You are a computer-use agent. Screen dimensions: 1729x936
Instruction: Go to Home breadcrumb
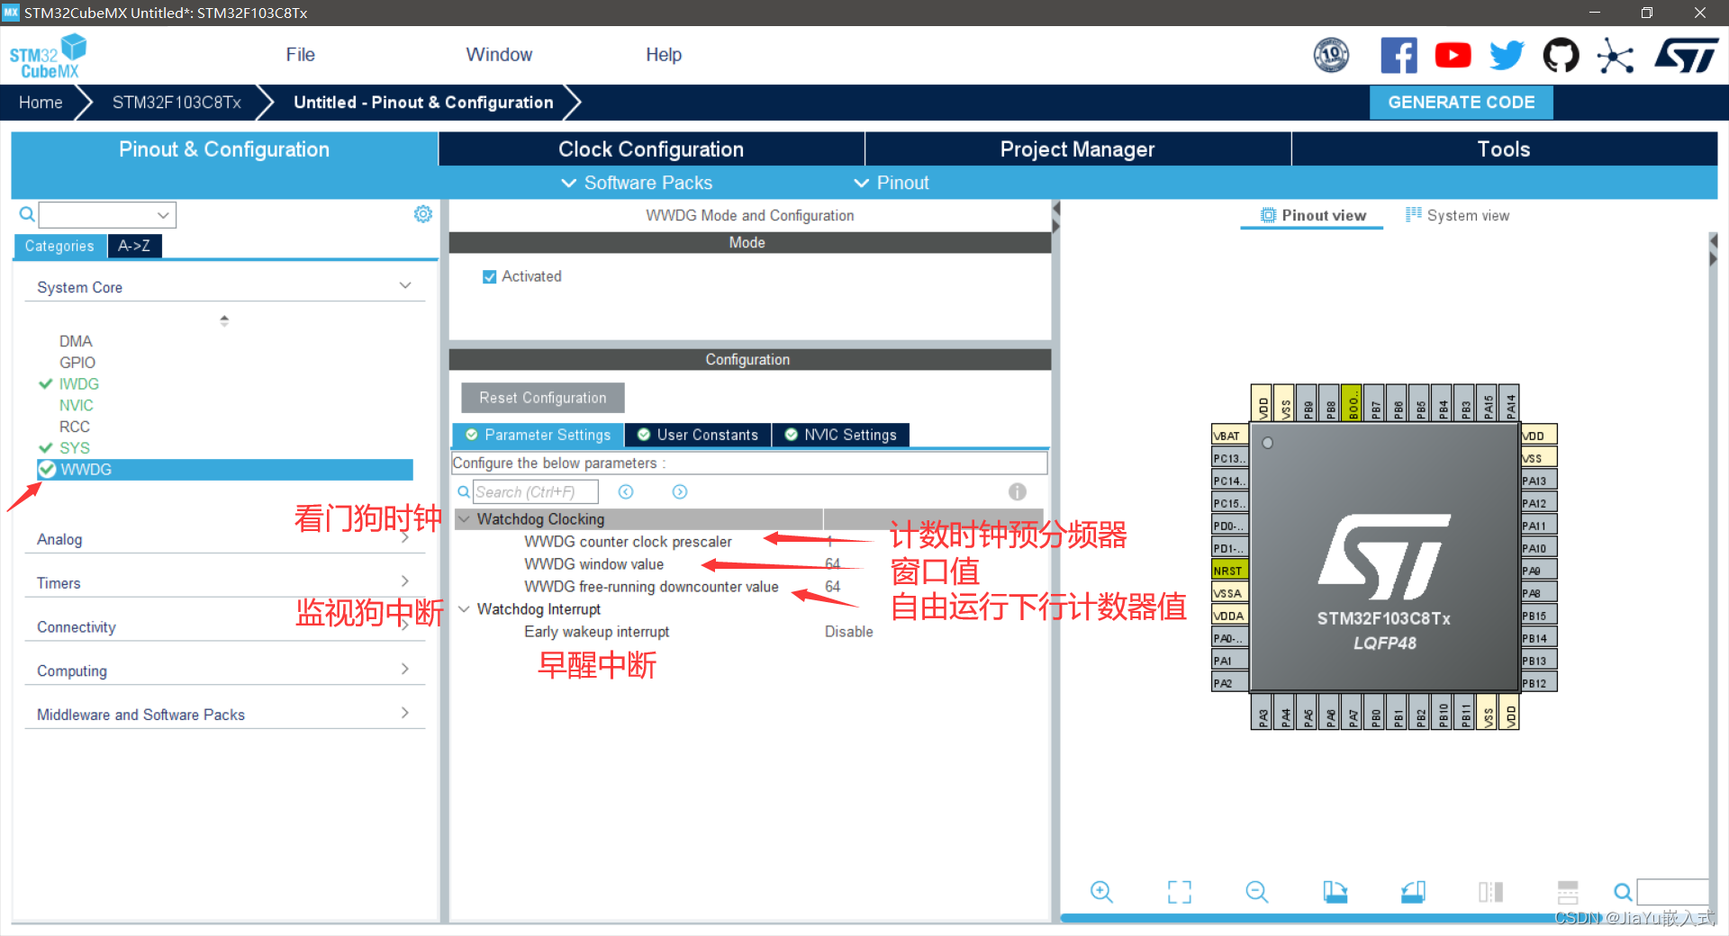pyautogui.click(x=41, y=103)
